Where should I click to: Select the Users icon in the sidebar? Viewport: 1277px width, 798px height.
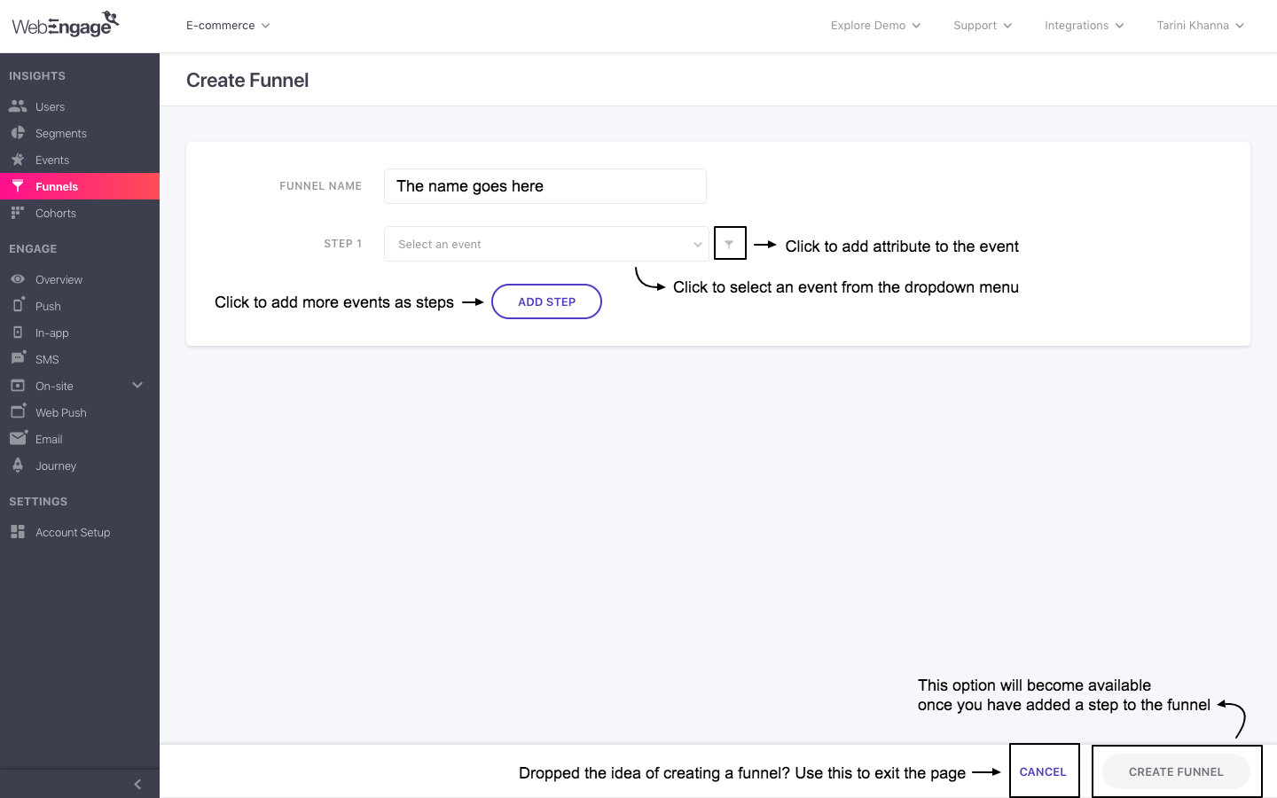[19, 106]
